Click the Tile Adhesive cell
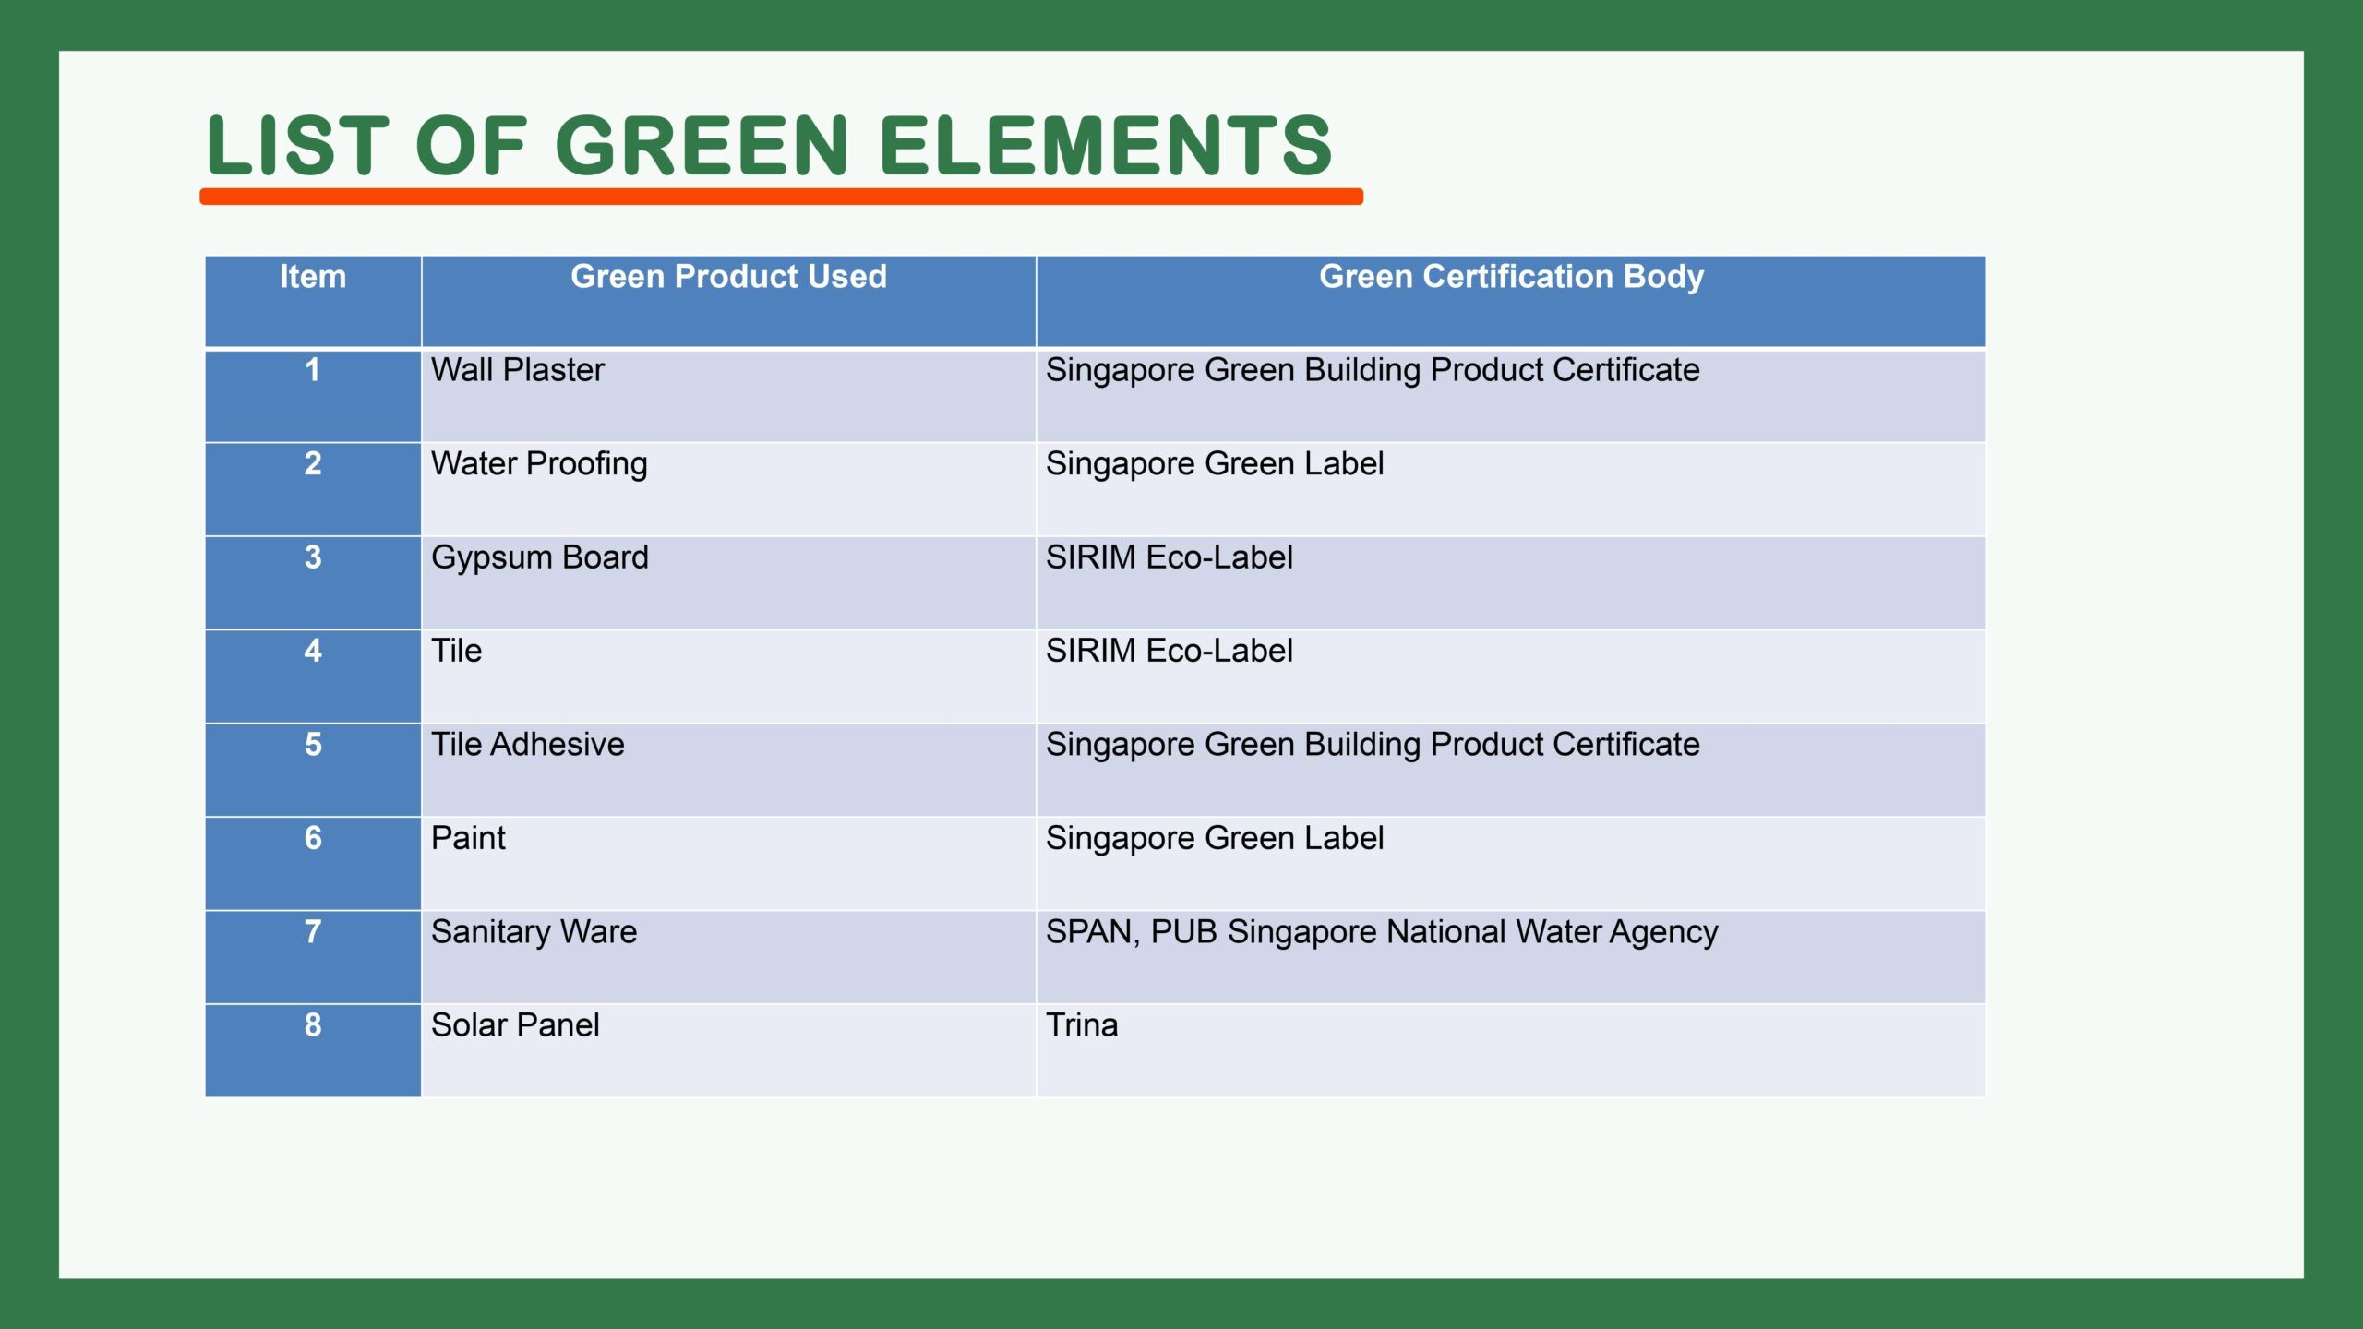 (528, 745)
